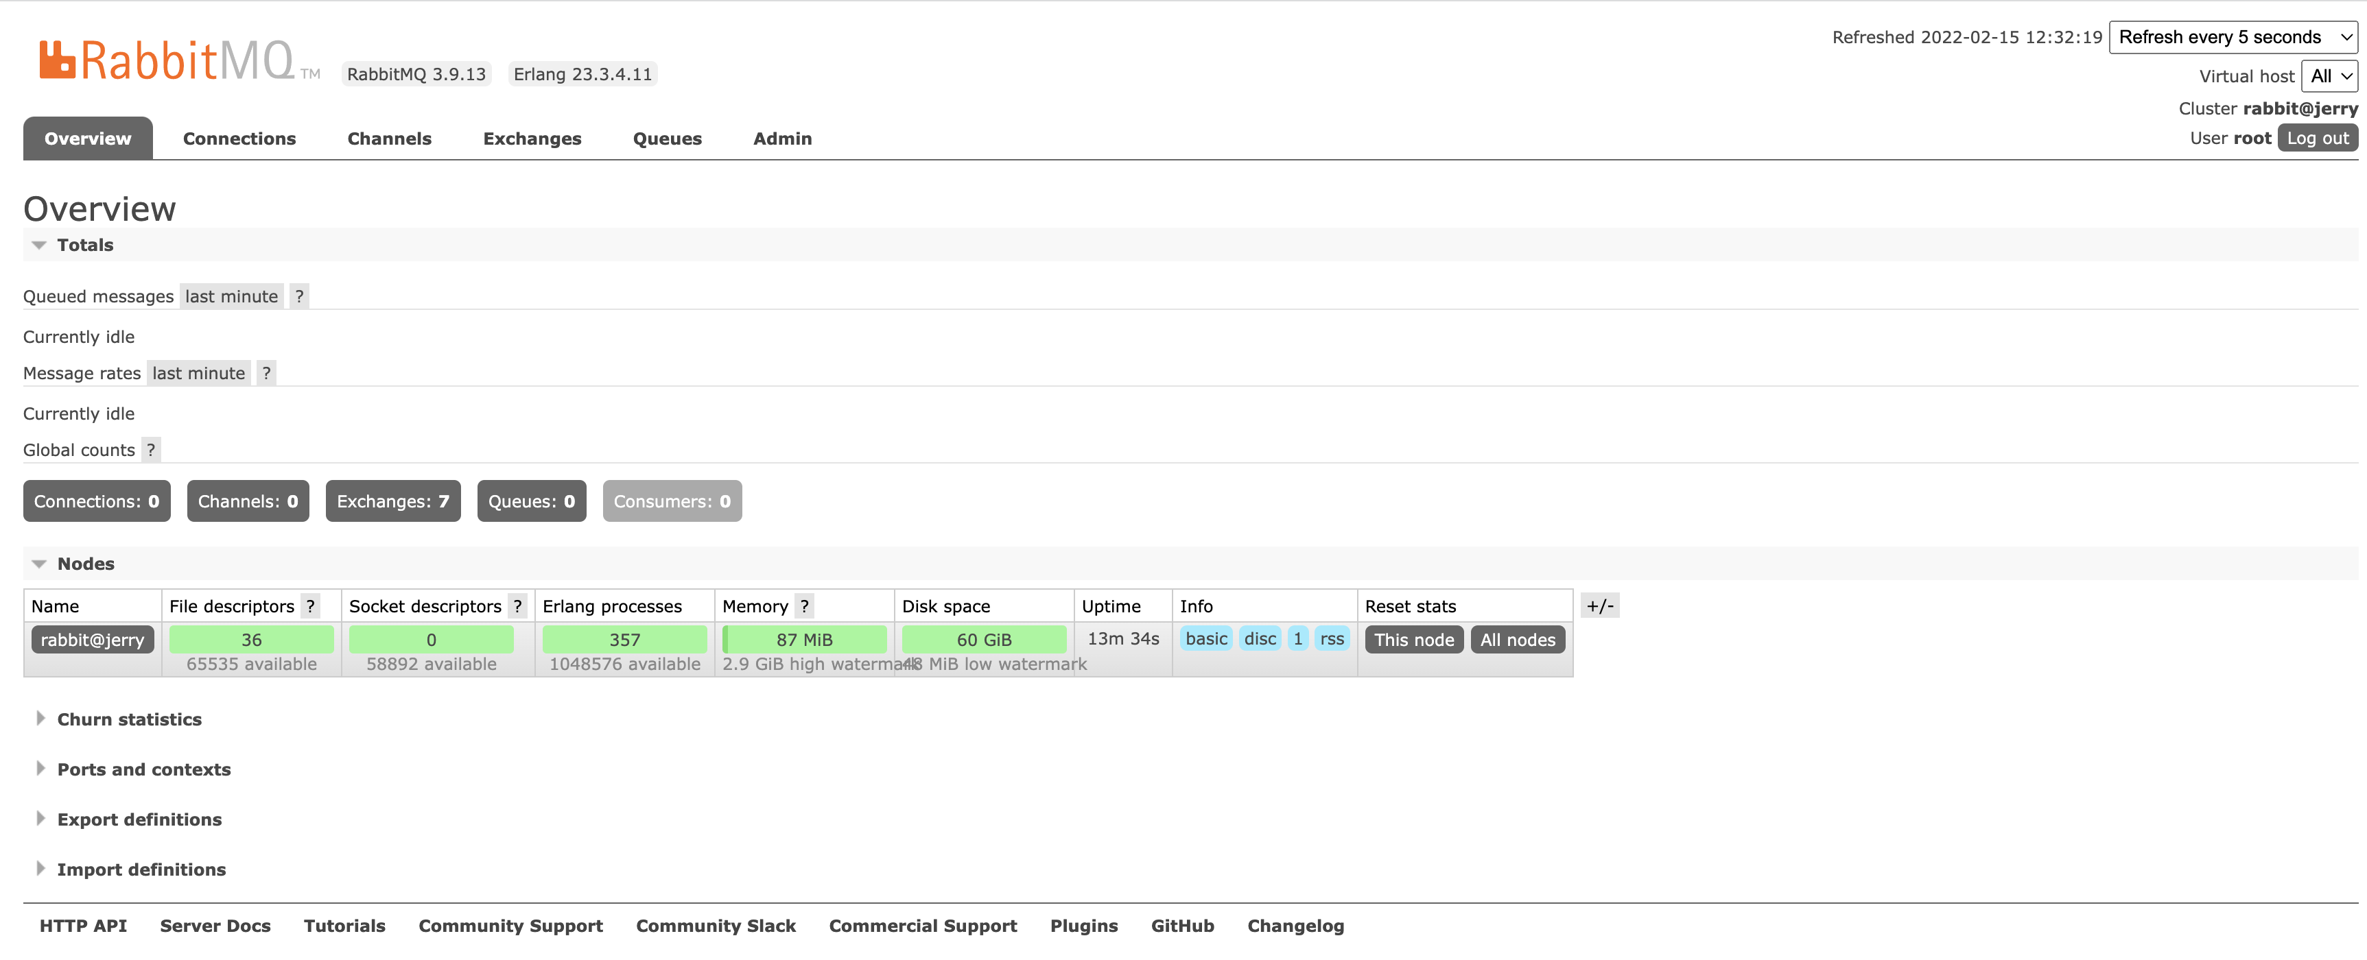2367x960 pixels.
Task: Click the green Memory 87 MiB bar
Action: click(804, 639)
